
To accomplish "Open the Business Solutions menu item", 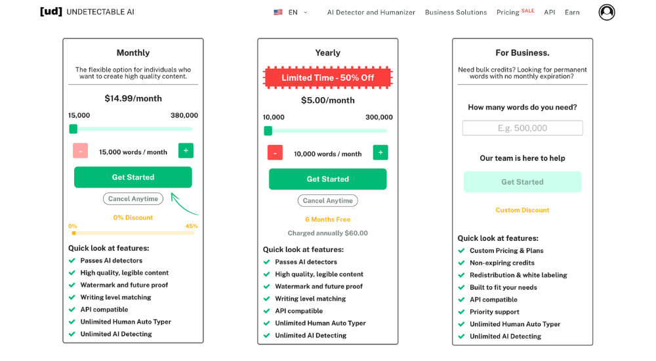I will (456, 12).
